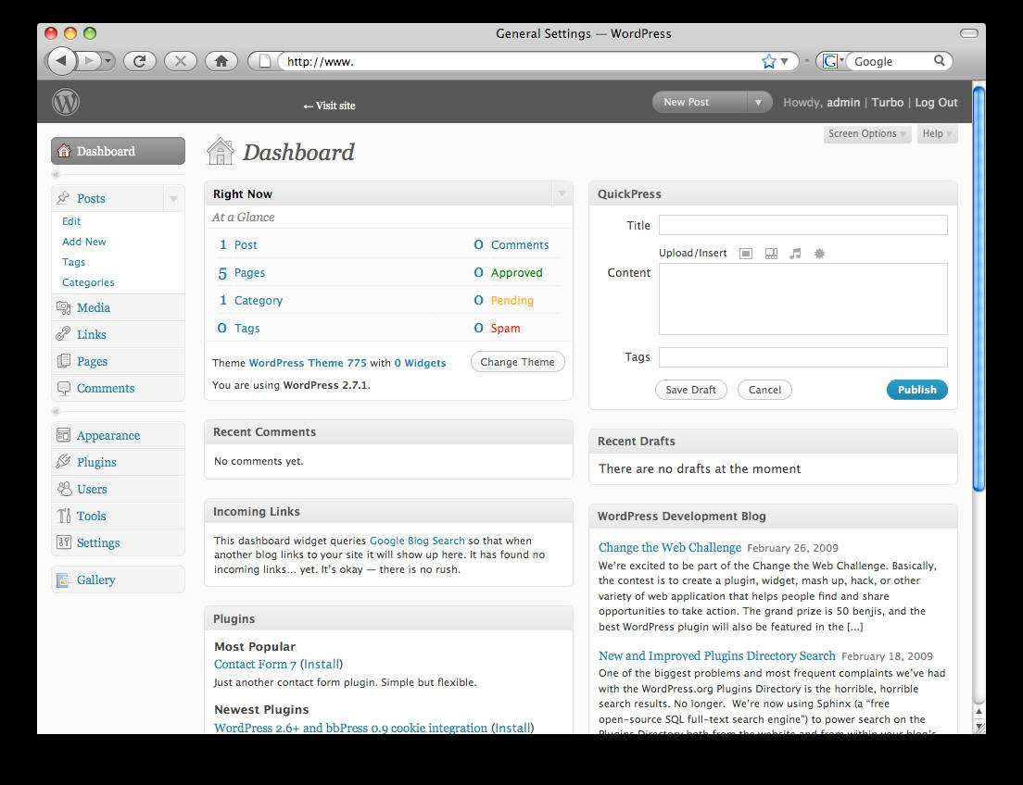Click the Add video upload icon
The width and height of the screenshot is (1023, 785).
click(x=771, y=254)
